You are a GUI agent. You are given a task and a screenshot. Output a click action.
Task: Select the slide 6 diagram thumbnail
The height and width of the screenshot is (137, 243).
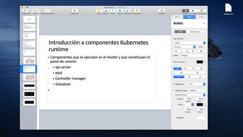pyautogui.click(x=29, y=61)
